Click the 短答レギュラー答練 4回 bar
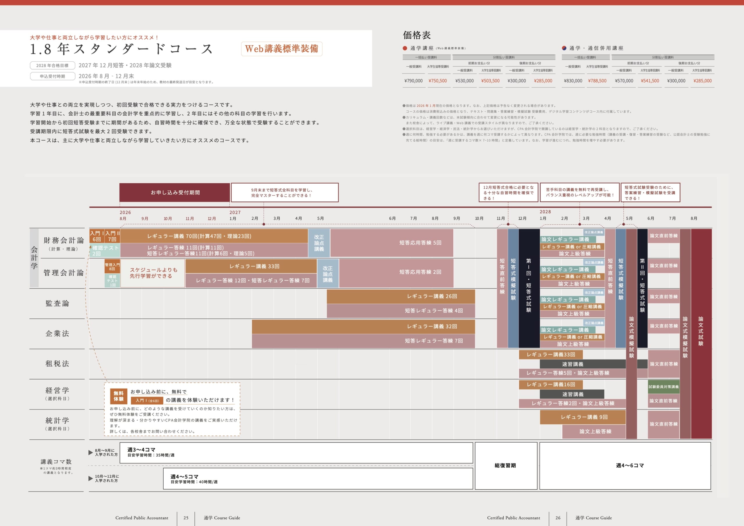The height and width of the screenshot is (526, 744). pyautogui.click(x=401, y=310)
